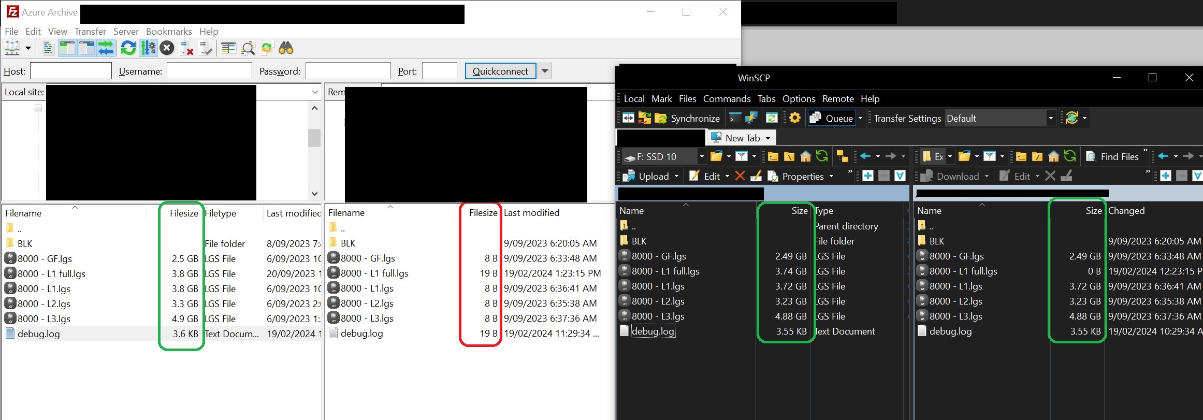Select local file '8000 - L3.lgs' in FileZilla
Viewport: 1203px width, 420px height.
click(44, 318)
